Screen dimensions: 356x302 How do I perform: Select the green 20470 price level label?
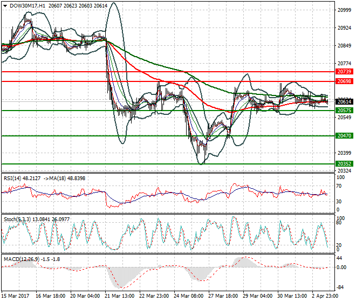[344, 136]
